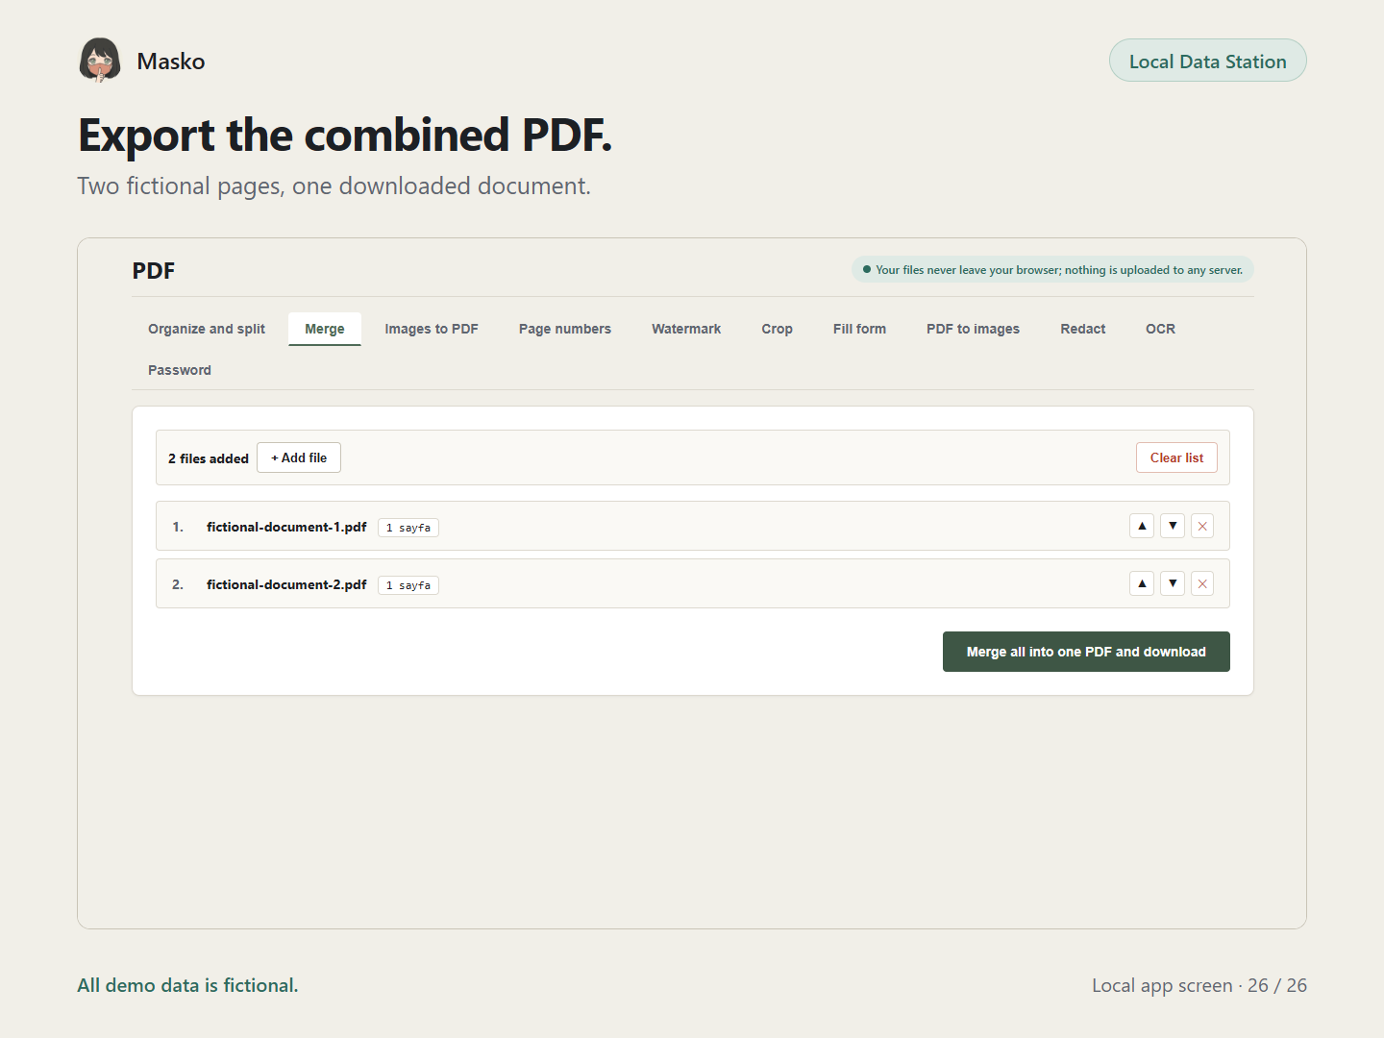Clear list of added files

point(1176,457)
